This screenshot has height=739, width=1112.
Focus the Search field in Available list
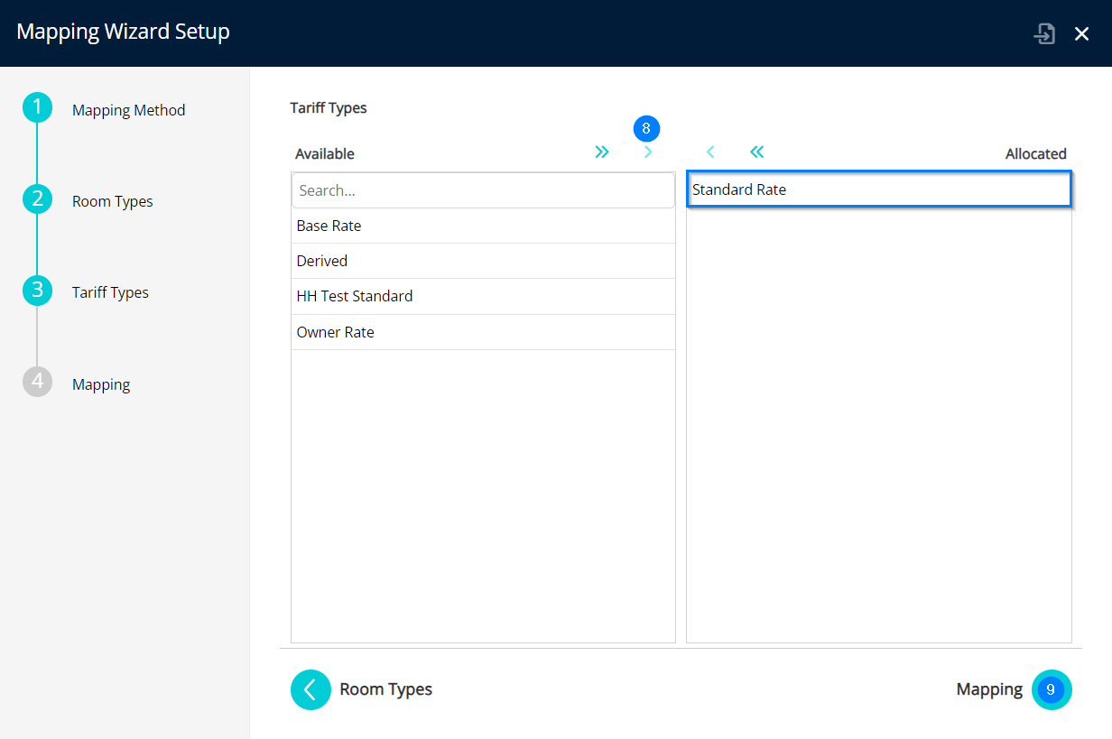[483, 190]
